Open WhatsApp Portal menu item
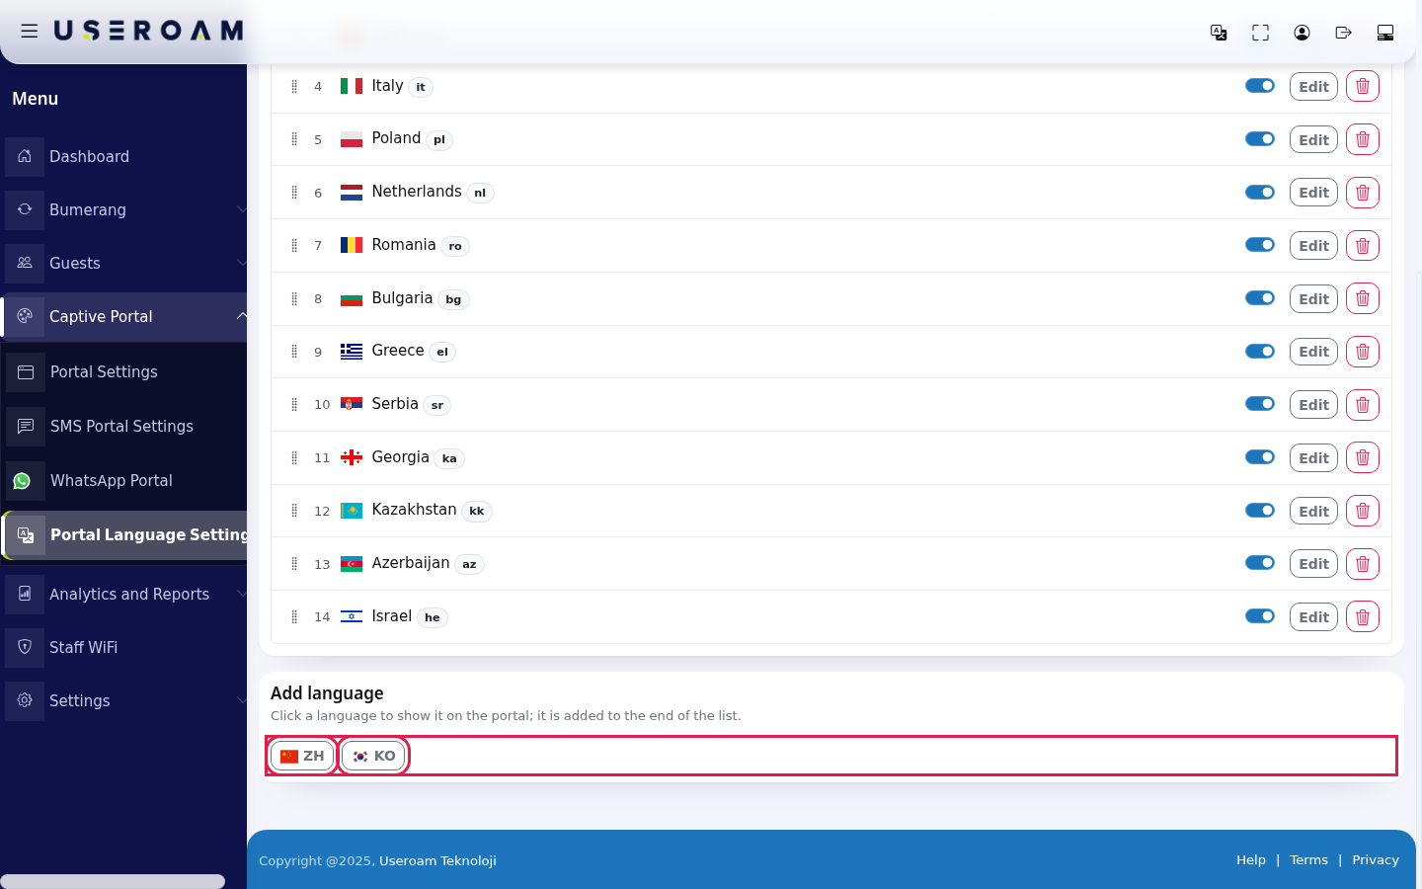This screenshot has height=889, width=1422. point(123,480)
